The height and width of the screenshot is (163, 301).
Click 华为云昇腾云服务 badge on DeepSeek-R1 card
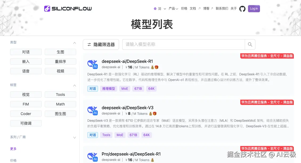(267, 56)
